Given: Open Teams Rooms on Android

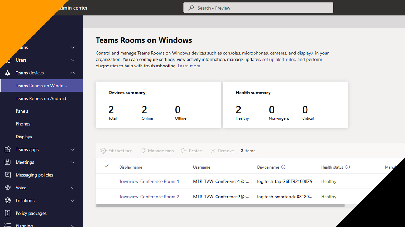Looking at the screenshot, I should 41,98.
